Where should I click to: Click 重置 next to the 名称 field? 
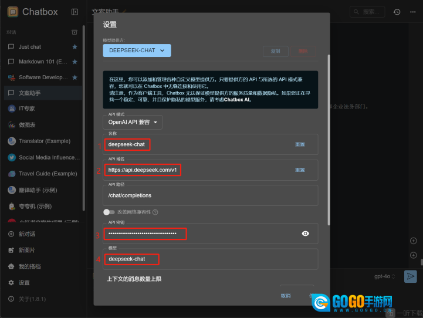click(x=300, y=144)
